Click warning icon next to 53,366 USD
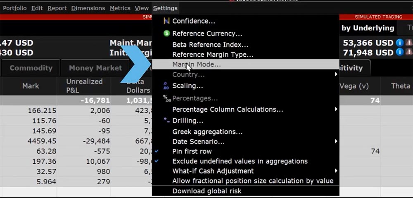This screenshot has height=198, width=413. (408, 43)
